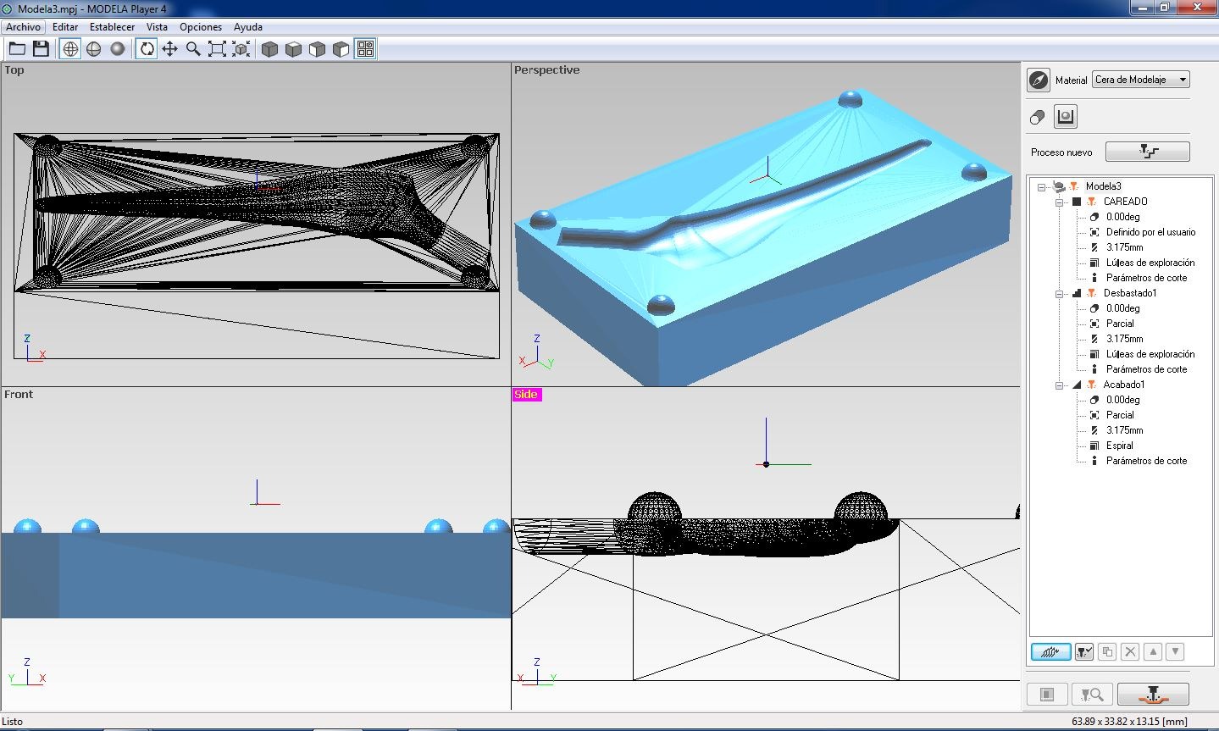The image size is (1219, 731).
Task: Click the model dimensions in status bar
Action: click(1129, 722)
